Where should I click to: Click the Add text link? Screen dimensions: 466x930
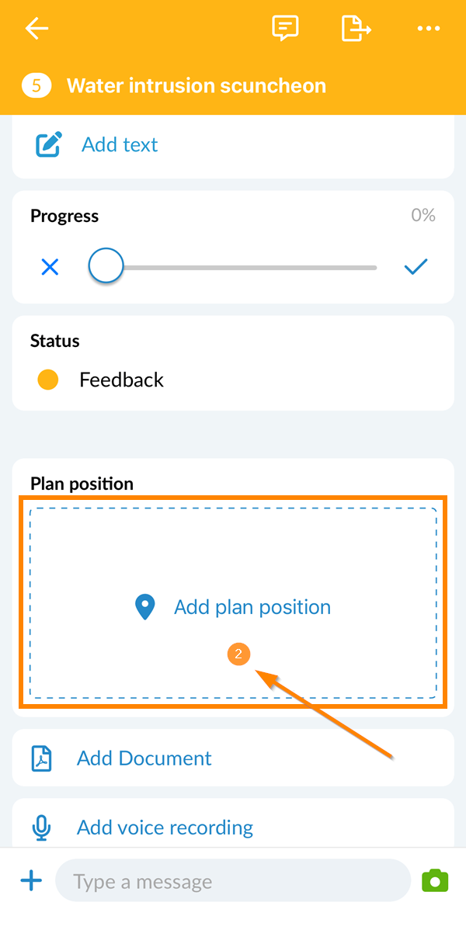120,144
